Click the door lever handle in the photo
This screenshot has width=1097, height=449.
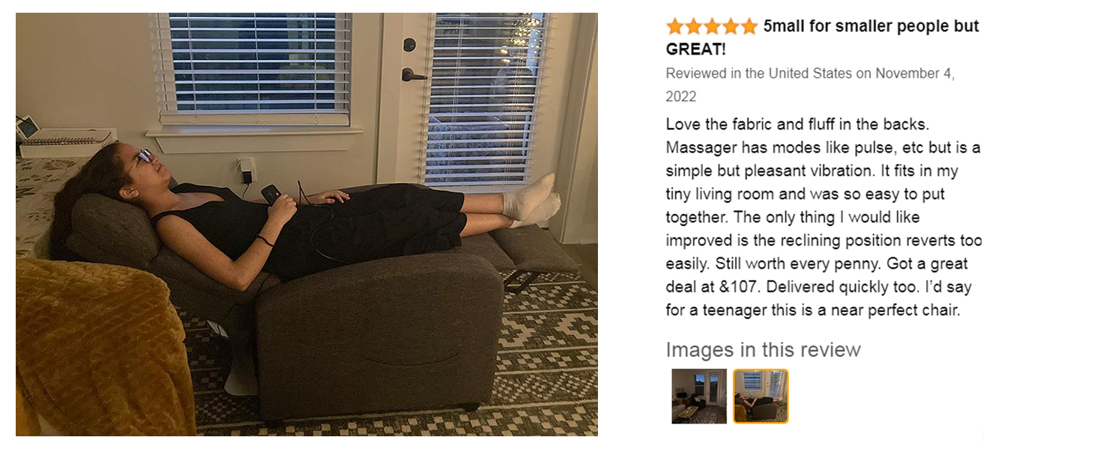[x=413, y=73]
